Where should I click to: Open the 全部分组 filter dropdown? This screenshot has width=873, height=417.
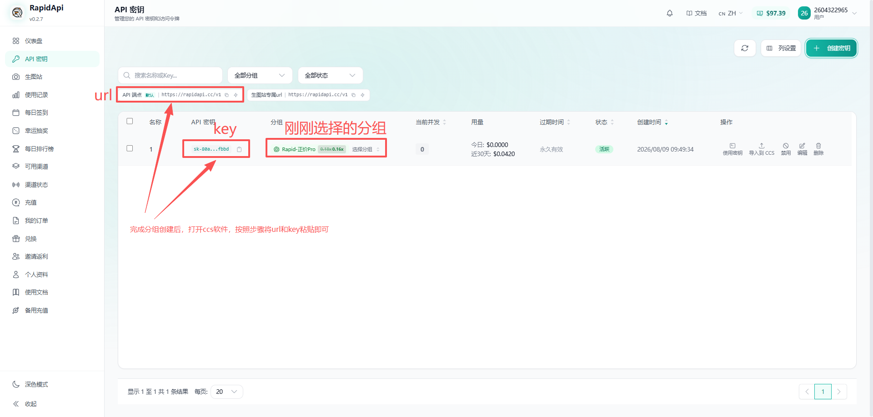click(x=260, y=75)
